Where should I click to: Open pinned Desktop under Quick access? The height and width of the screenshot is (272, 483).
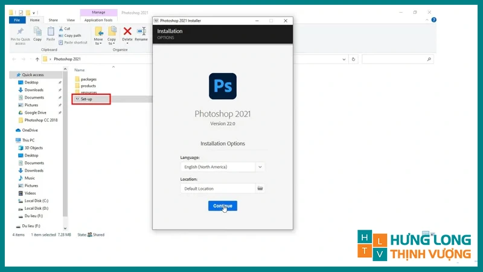click(x=31, y=82)
